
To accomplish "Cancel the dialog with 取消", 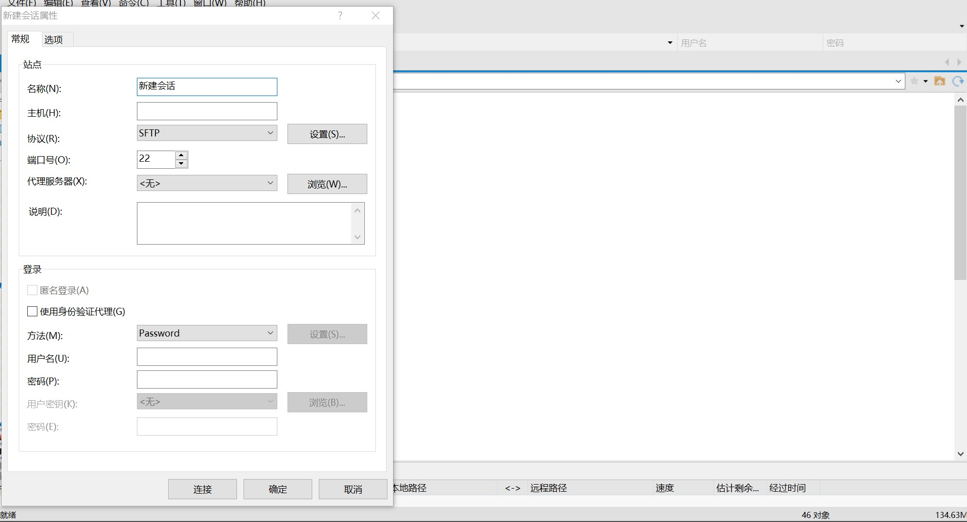I will tap(353, 489).
